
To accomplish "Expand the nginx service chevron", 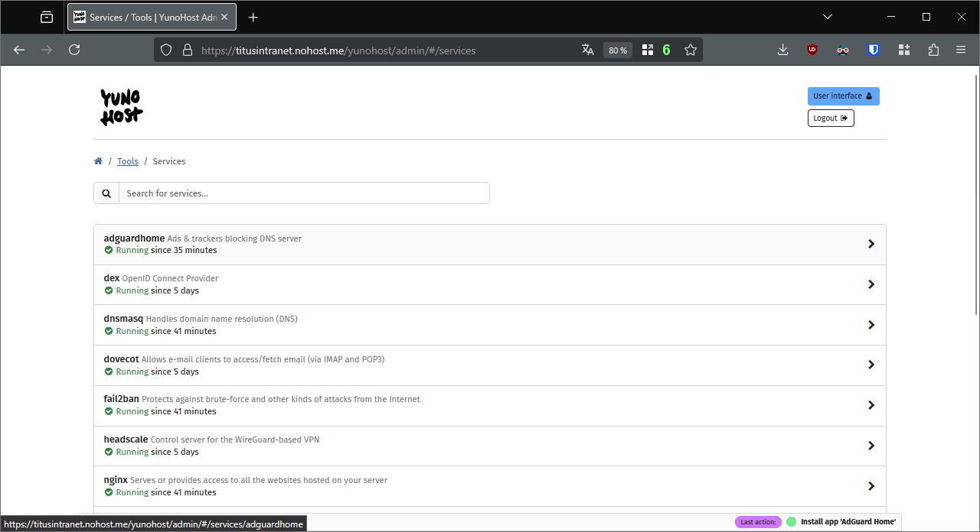I will pos(871,486).
